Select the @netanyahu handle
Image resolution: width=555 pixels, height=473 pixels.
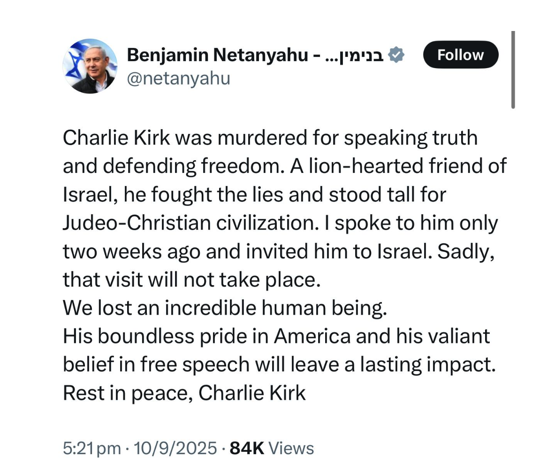tap(179, 78)
